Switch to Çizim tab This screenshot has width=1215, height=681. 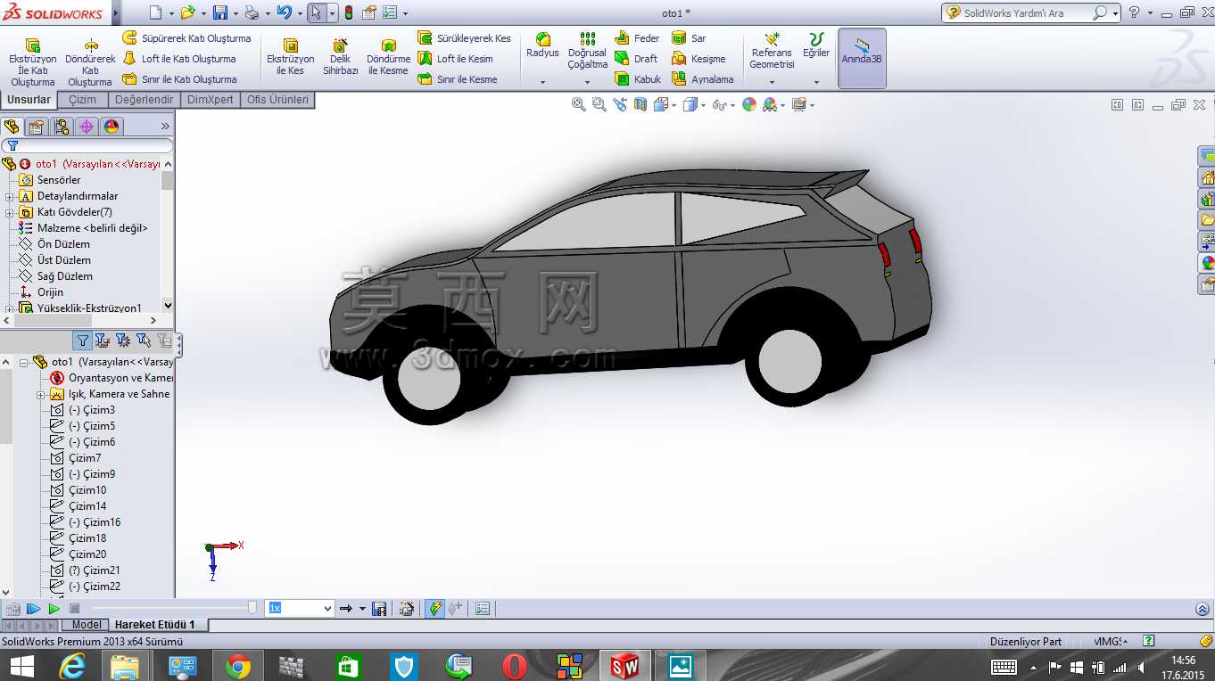click(x=82, y=100)
